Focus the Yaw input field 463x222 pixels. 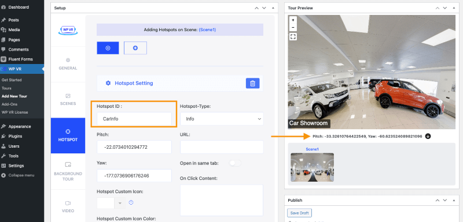point(134,175)
